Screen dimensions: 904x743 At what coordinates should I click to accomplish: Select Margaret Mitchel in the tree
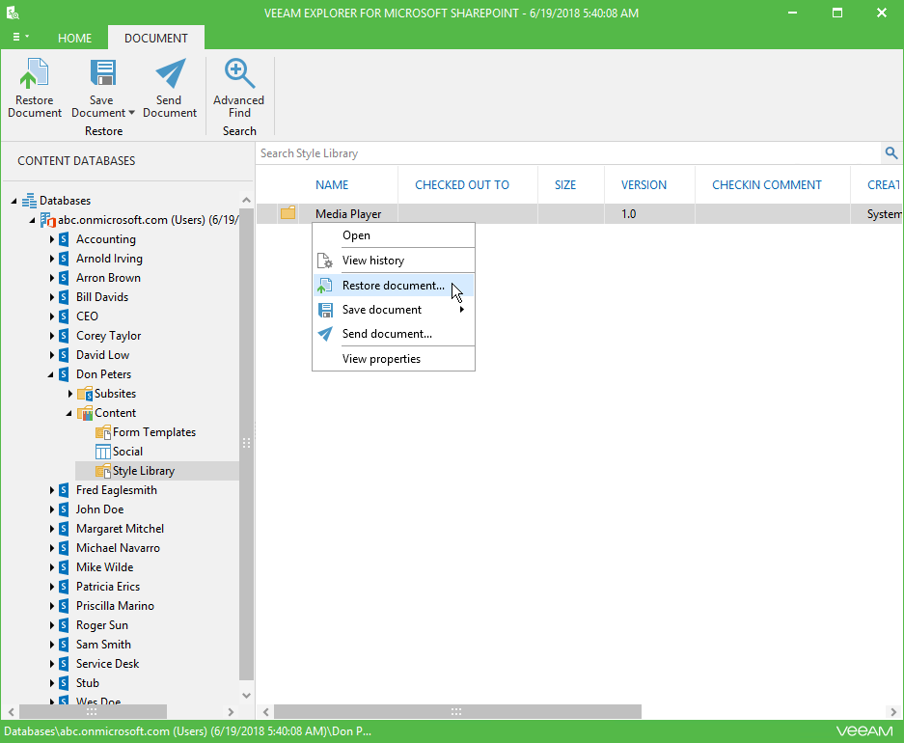tap(120, 529)
